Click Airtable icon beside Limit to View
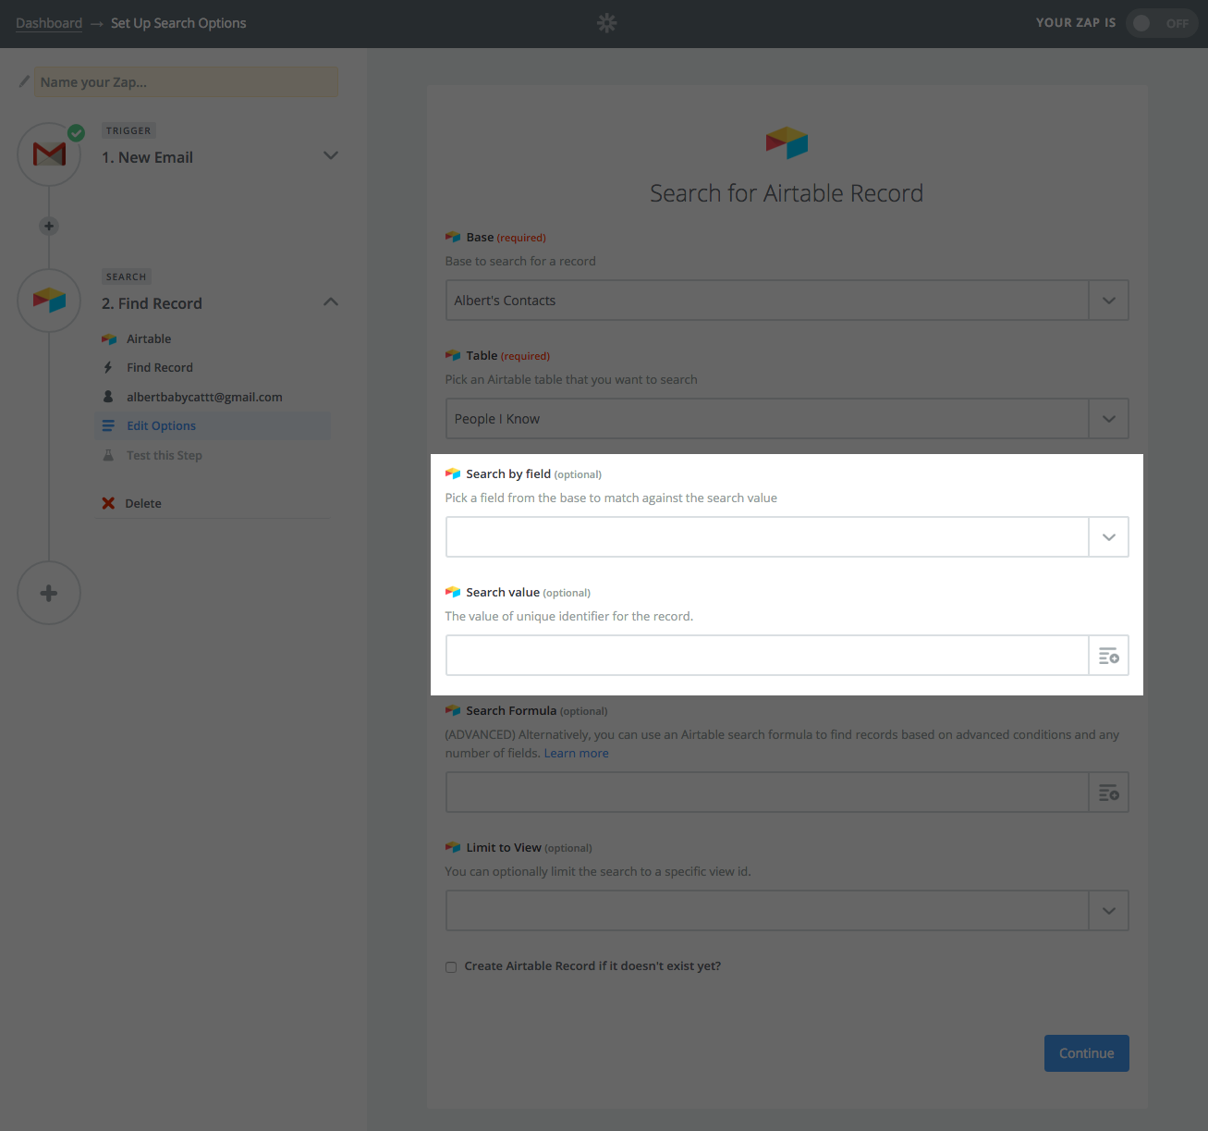1208x1131 pixels. pyautogui.click(x=453, y=848)
